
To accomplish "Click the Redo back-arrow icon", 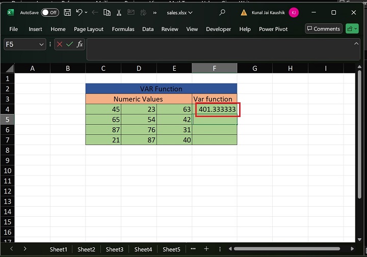I will (95, 12).
